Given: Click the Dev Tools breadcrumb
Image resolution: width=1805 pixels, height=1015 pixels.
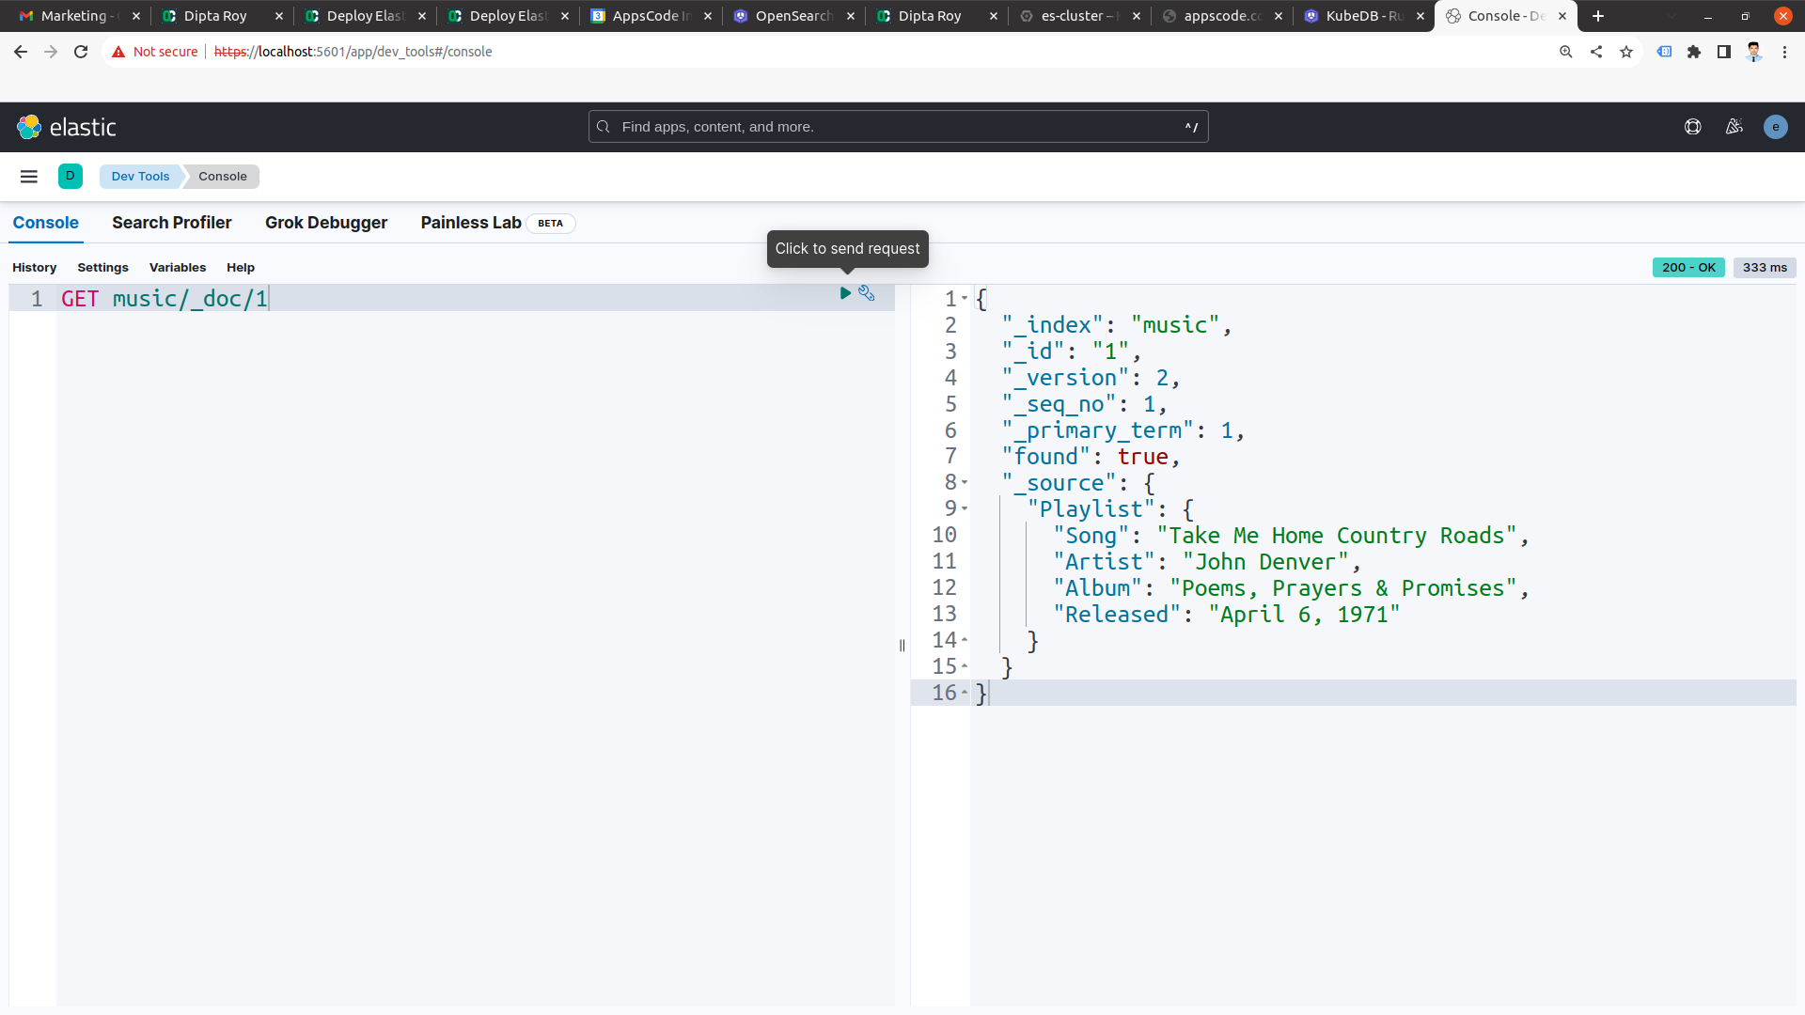Looking at the screenshot, I should point(140,177).
